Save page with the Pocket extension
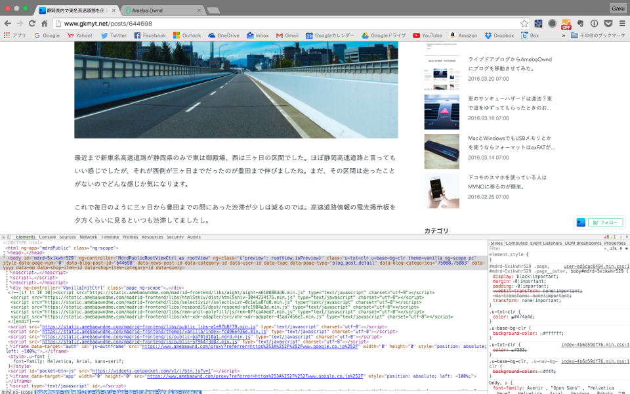 tap(608, 24)
